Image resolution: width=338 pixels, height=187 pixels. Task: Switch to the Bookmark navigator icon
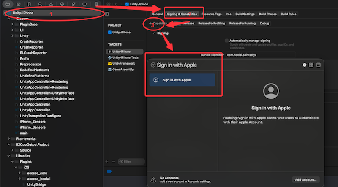[29, 4]
